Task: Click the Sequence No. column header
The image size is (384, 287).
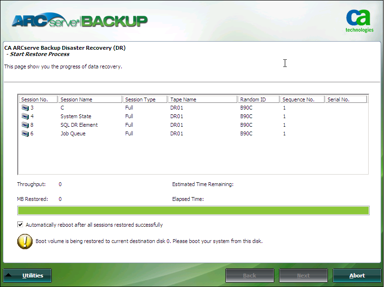Action: tap(303, 99)
